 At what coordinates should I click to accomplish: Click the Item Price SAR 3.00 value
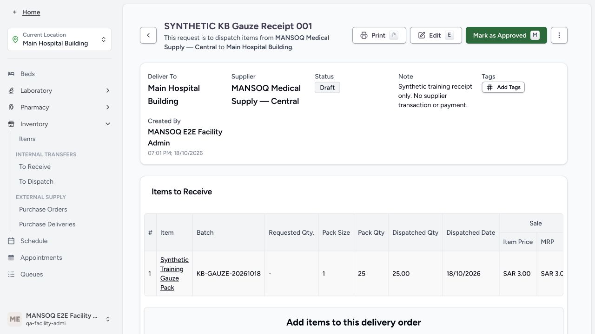click(517, 274)
